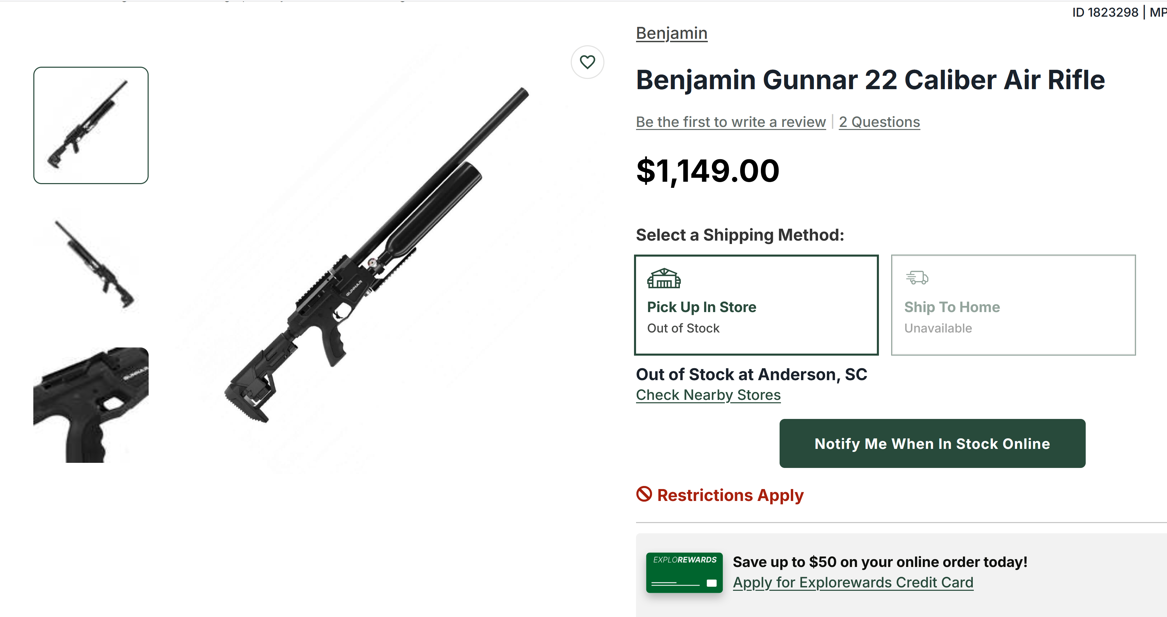Open the Benjamin brand link
Viewport: 1167px width, 617px height.
coord(671,33)
